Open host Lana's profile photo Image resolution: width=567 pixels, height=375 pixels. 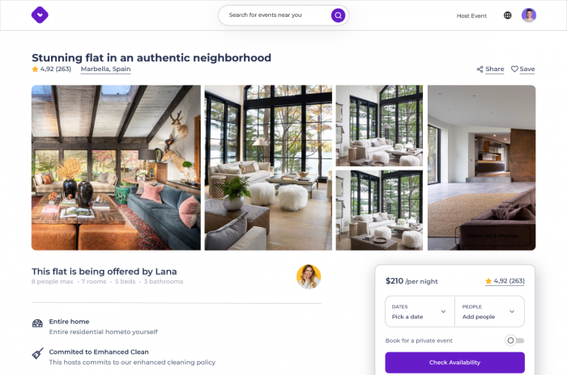(309, 277)
